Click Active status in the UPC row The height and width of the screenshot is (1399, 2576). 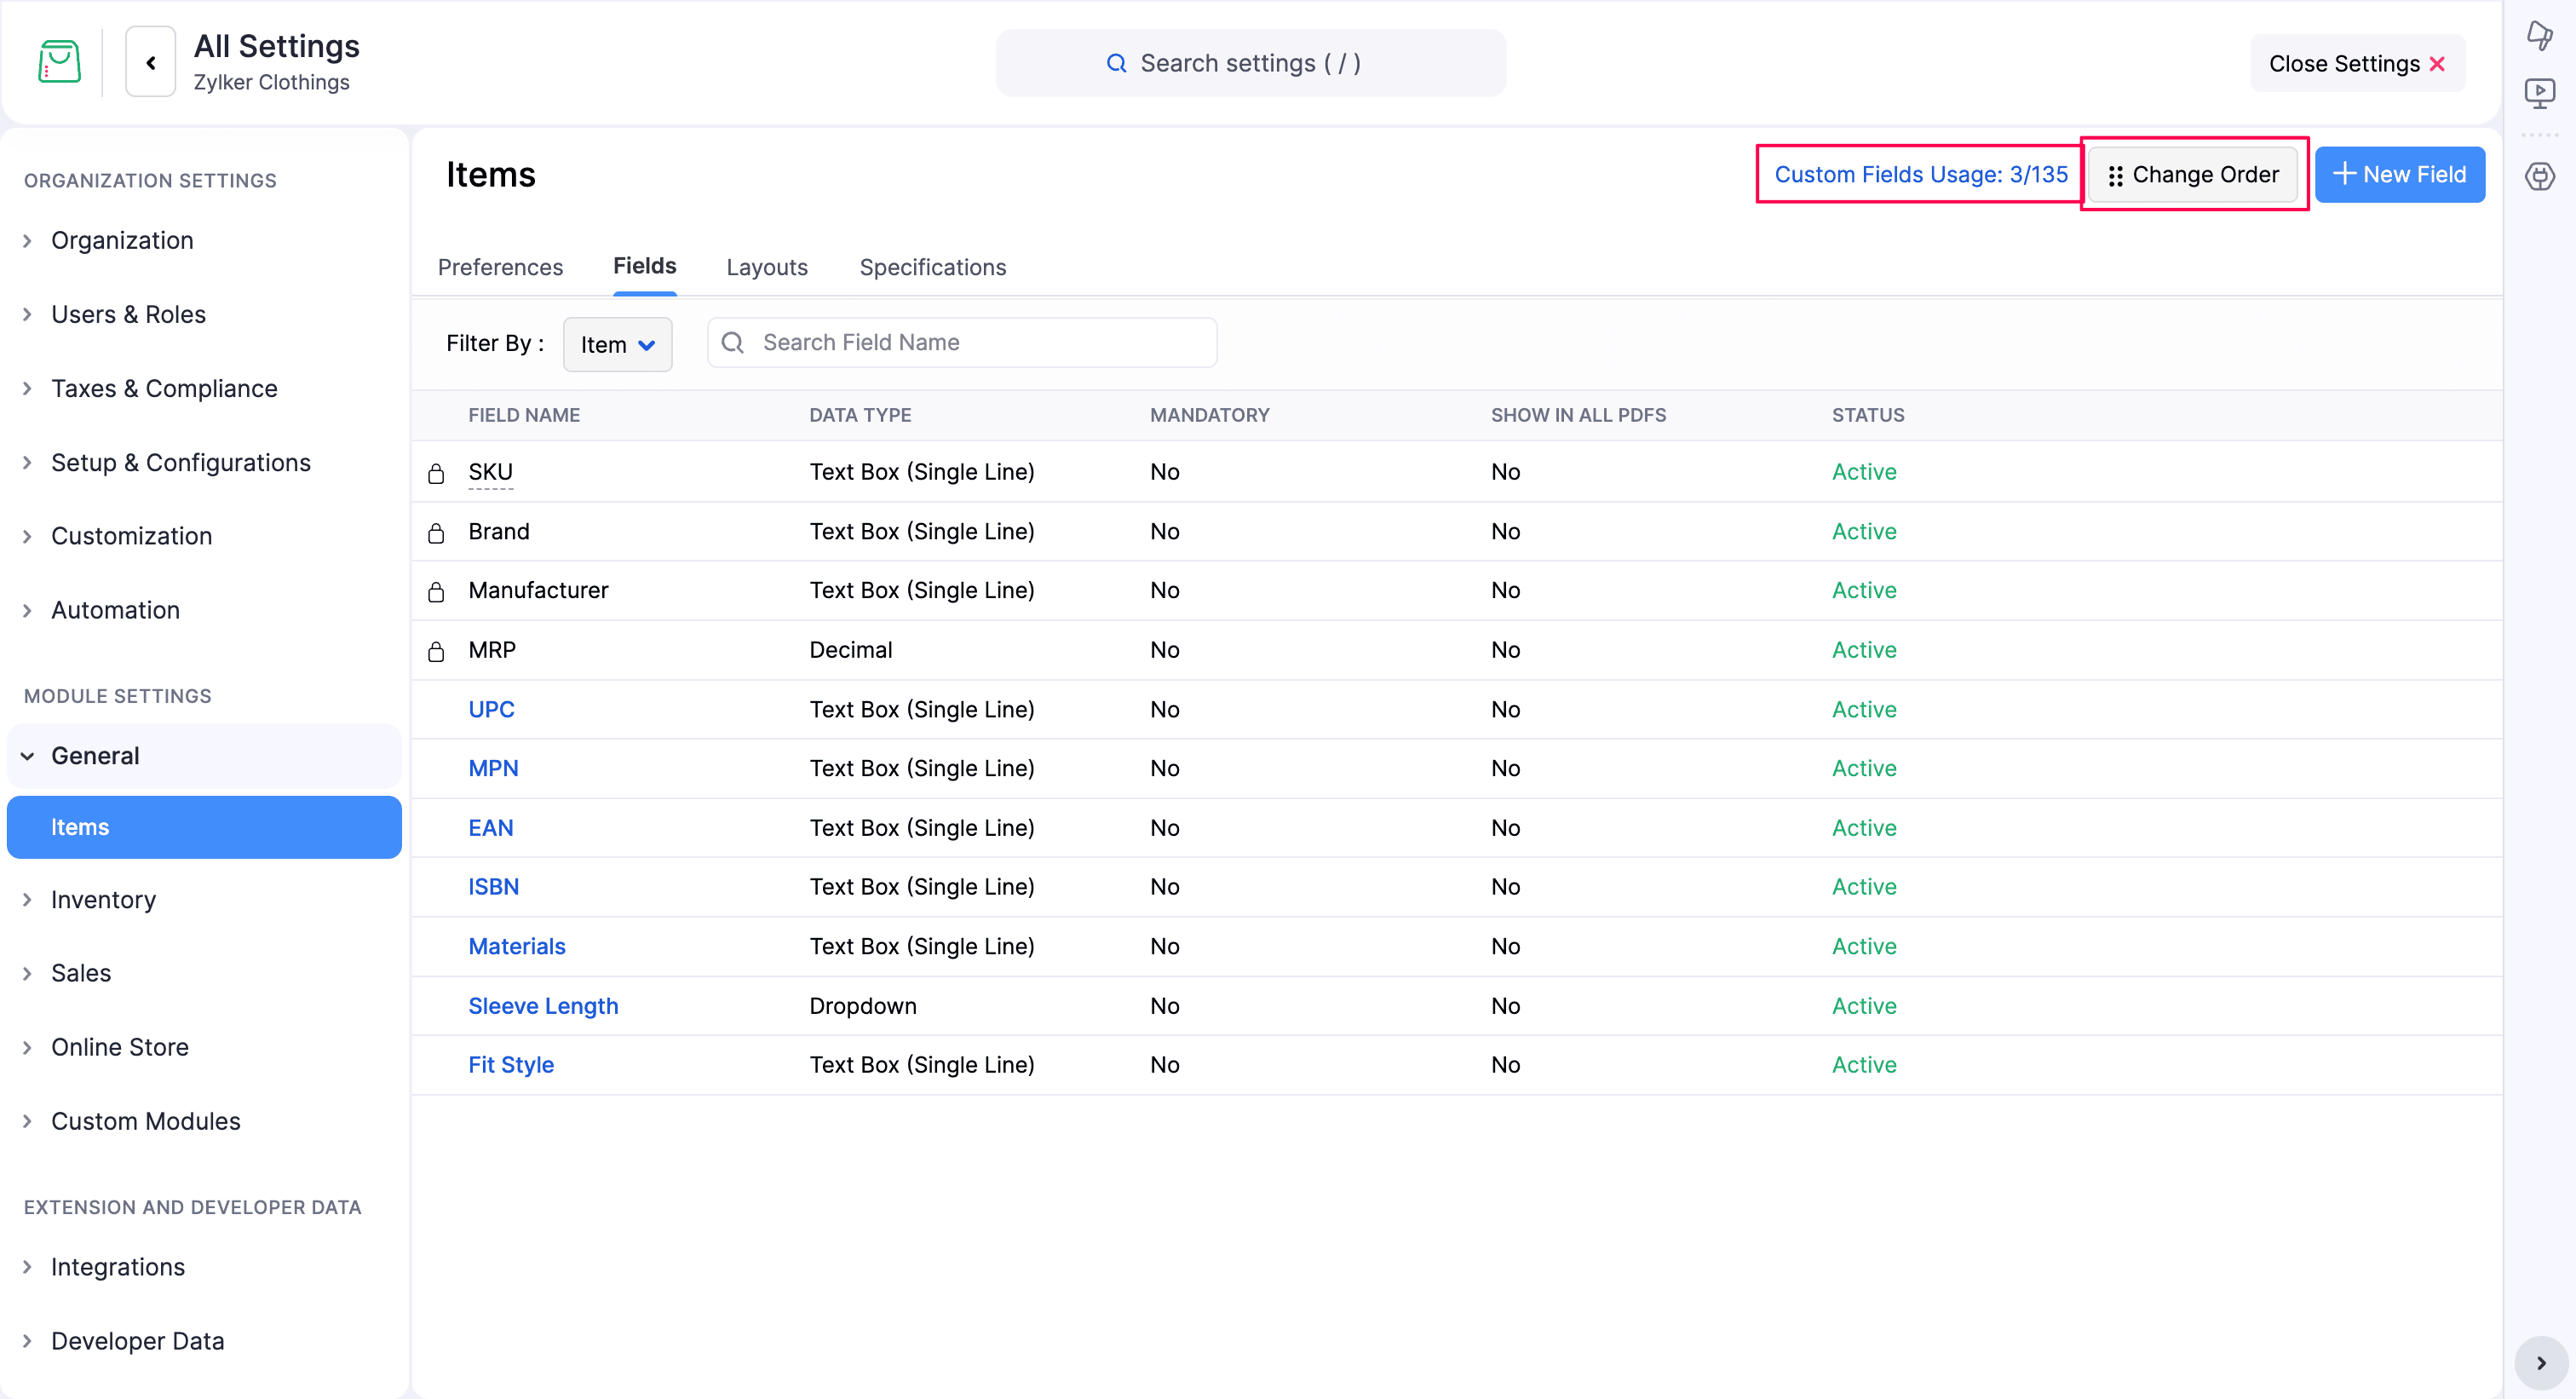(1864, 710)
